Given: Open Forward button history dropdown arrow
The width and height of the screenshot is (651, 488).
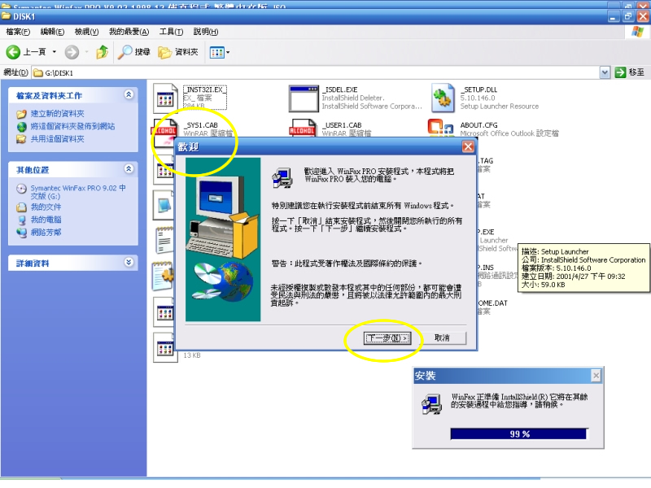Looking at the screenshot, I should pyautogui.click(x=87, y=52).
